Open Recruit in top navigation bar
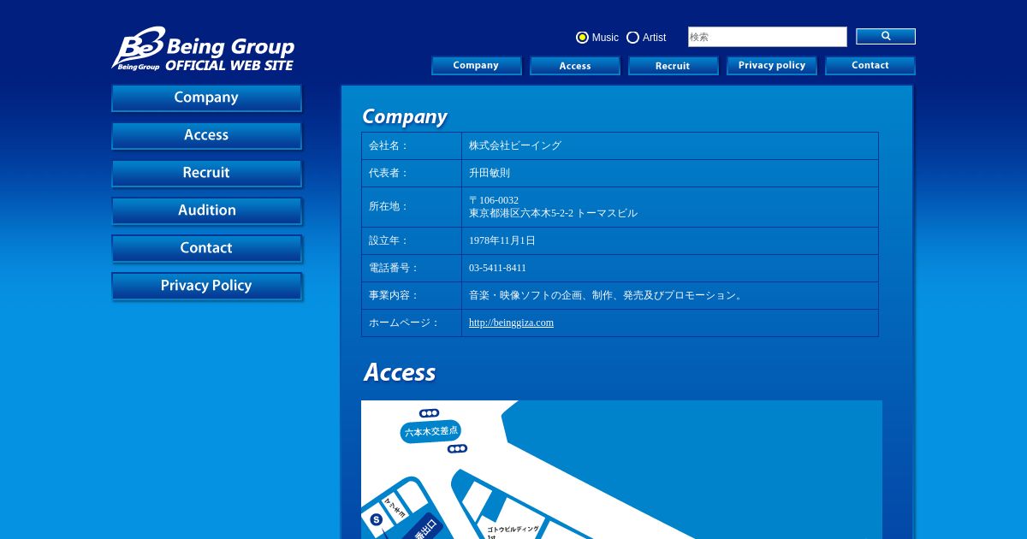The width and height of the screenshot is (1027, 539). pyautogui.click(x=674, y=66)
